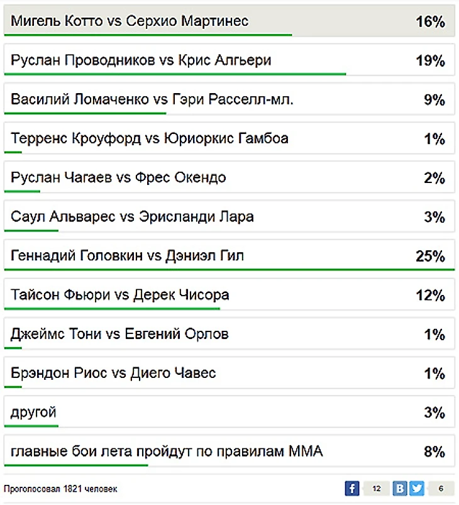Click the Twitter share icon

coord(416,489)
